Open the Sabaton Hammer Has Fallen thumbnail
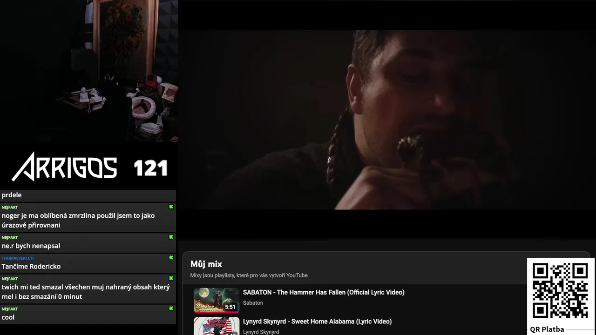This screenshot has width=596, height=335. point(217,301)
